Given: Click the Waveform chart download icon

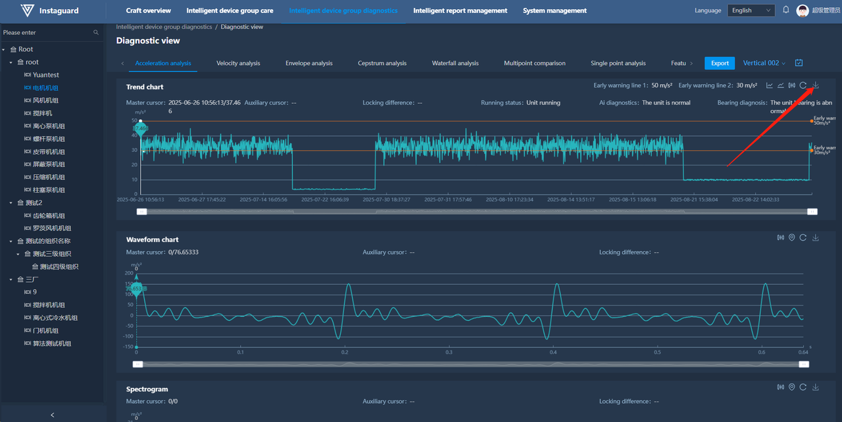Looking at the screenshot, I should 816,238.
